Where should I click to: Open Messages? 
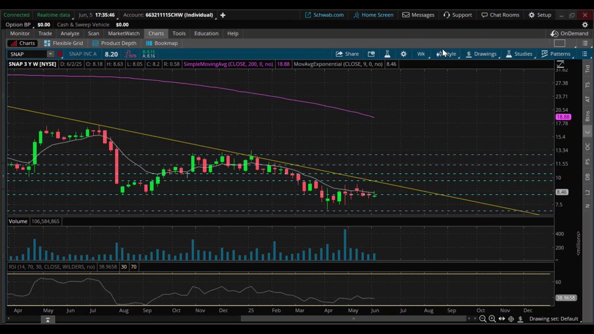click(x=418, y=15)
